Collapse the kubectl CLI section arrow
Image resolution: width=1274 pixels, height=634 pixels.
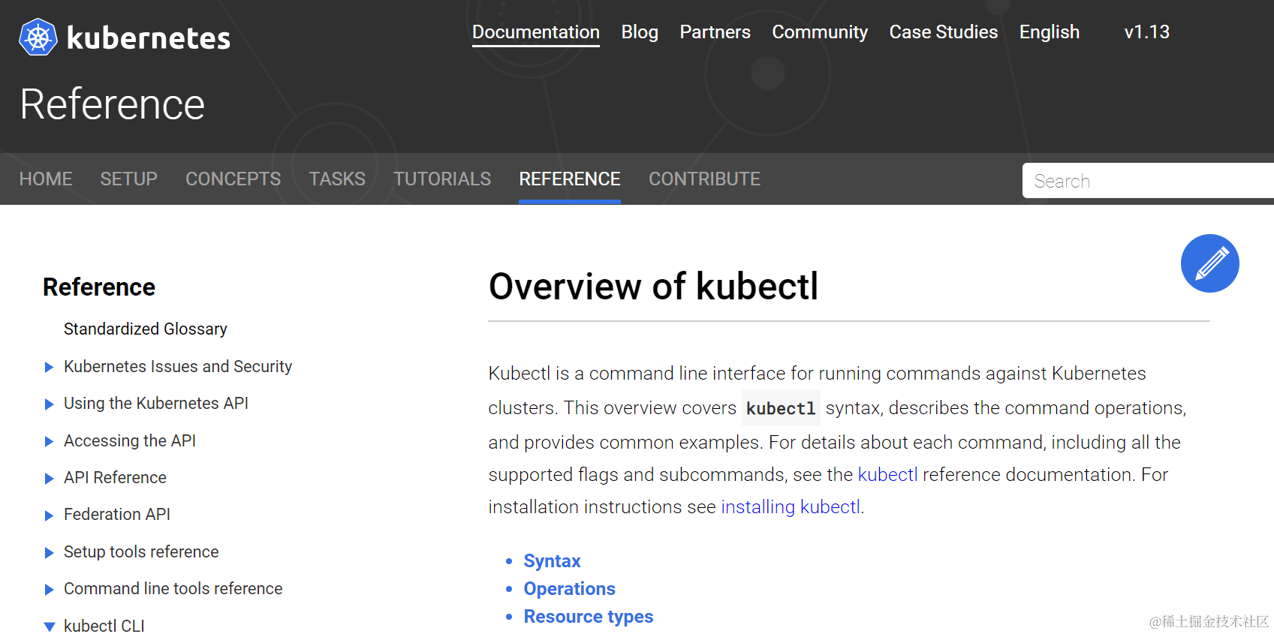pyautogui.click(x=49, y=626)
